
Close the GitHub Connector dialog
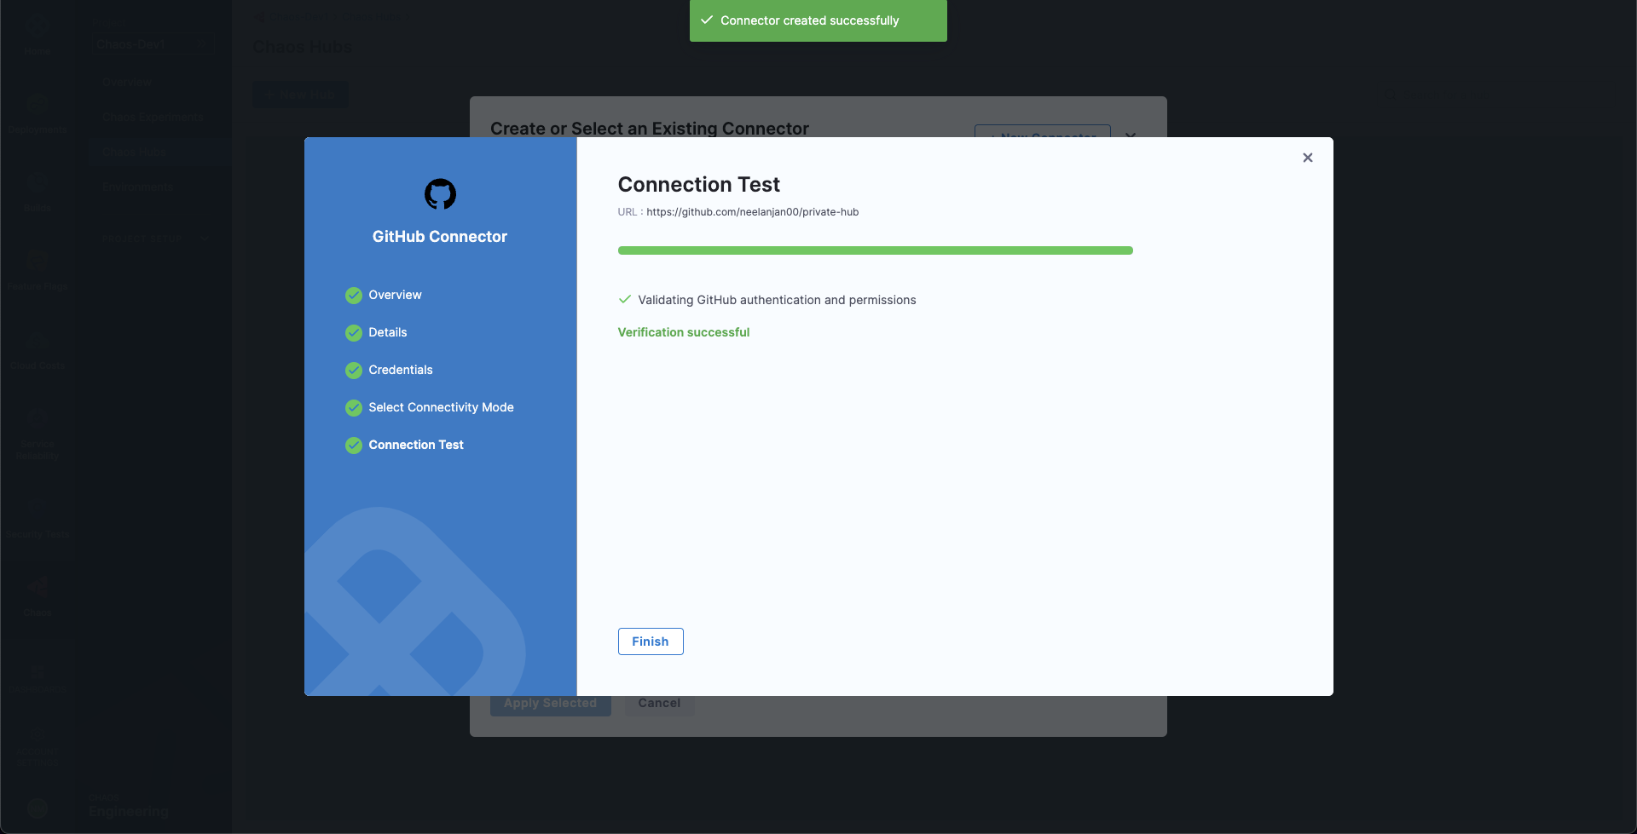[x=1307, y=158]
